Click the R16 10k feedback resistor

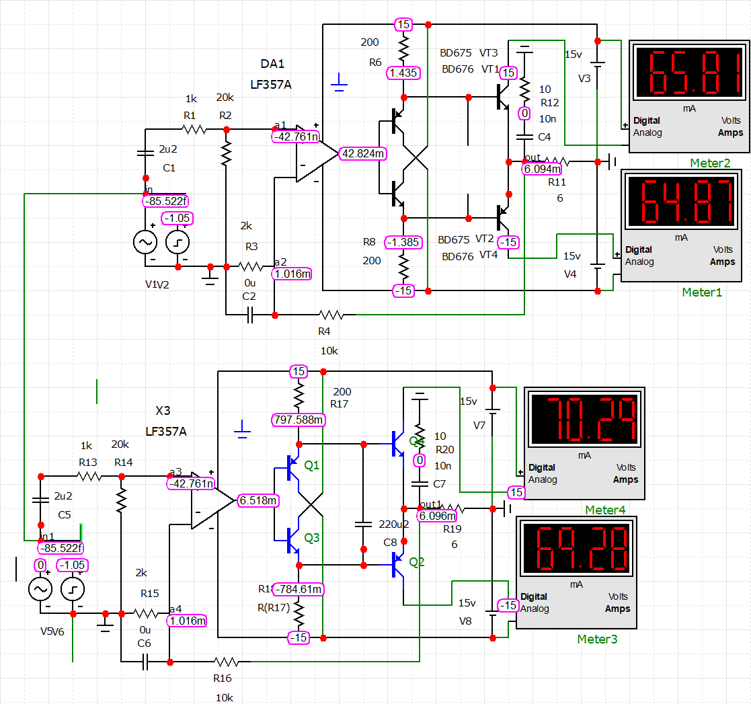(x=227, y=662)
